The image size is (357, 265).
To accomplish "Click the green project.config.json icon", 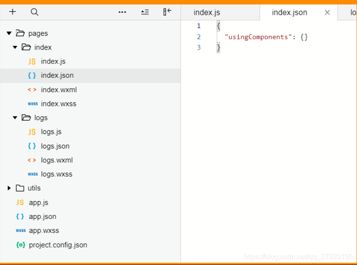I will coord(21,244).
